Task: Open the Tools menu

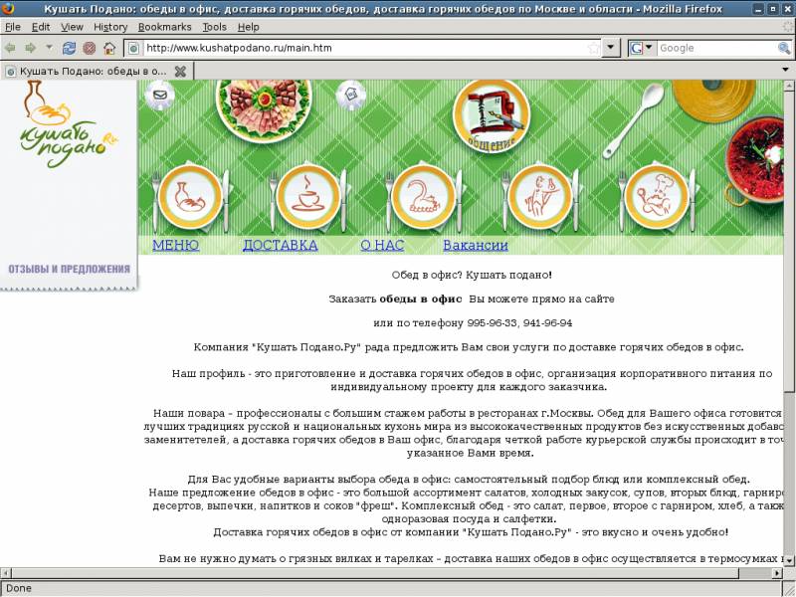Action: pyautogui.click(x=214, y=27)
